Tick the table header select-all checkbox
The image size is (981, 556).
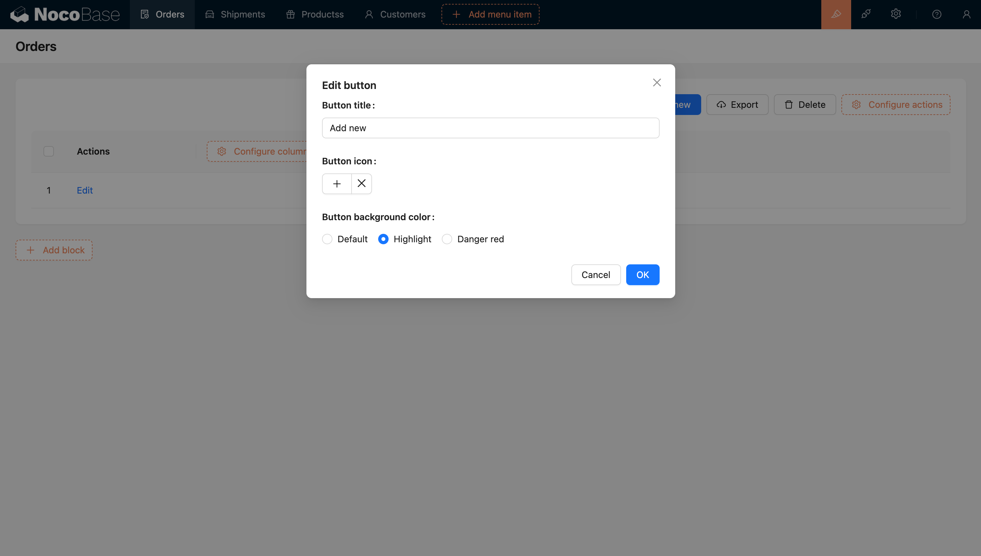[48, 151]
